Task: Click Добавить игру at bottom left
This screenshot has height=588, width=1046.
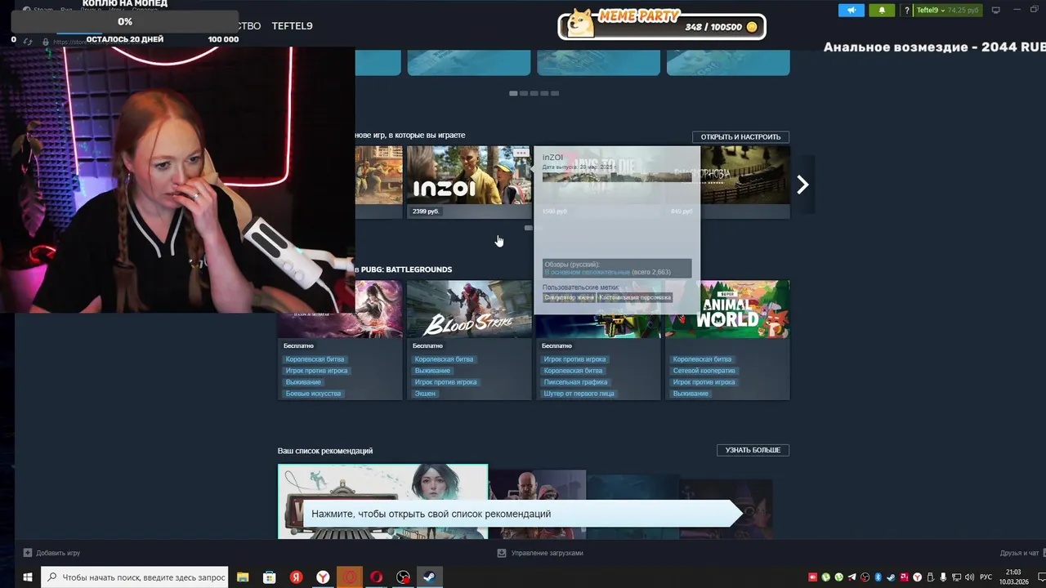Action: pyautogui.click(x=51, y=553)
